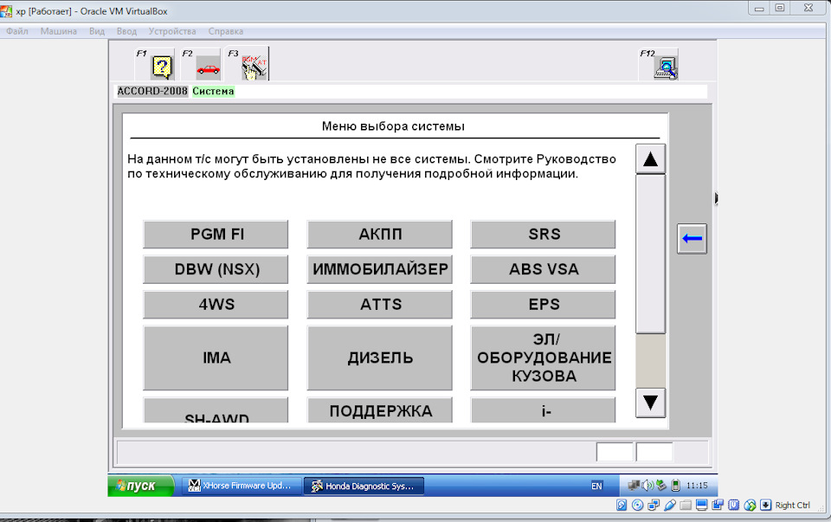Screen dimensions: 831x522
Task: Open the F12 computer search icon
Action: (x=666, y=68)
